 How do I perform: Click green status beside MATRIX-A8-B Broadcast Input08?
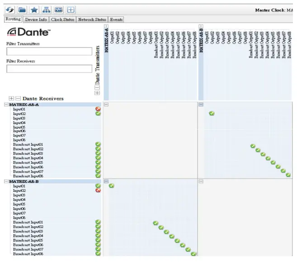(x=98, y=253)
